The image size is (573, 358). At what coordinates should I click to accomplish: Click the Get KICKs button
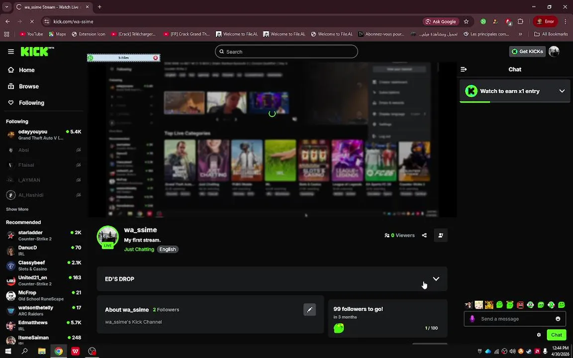pos(527,52)
